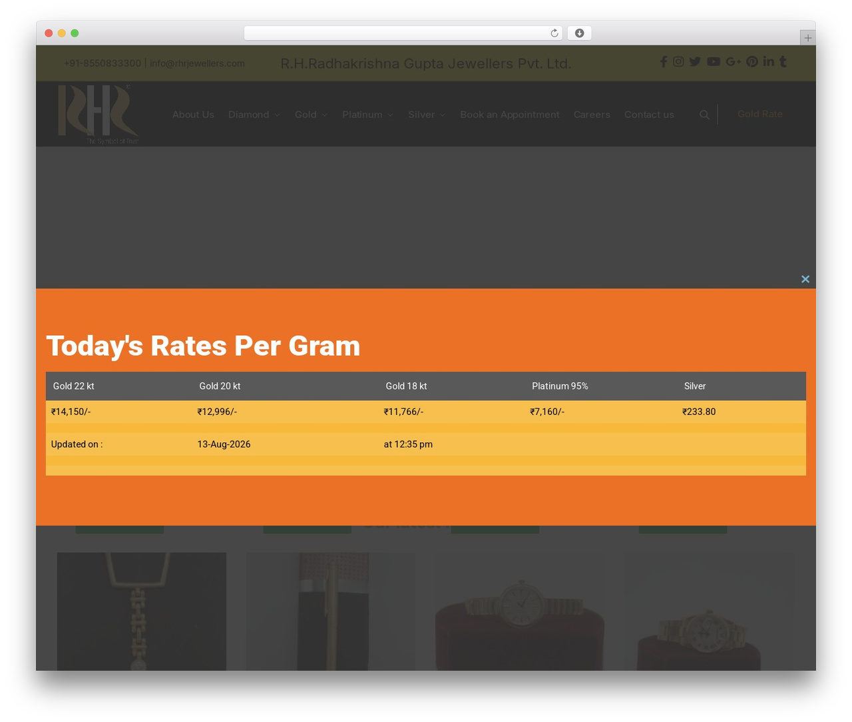The image size is (852, 722).
Task: Click the search magnifier icon
Action: click(x=704, y=115)
